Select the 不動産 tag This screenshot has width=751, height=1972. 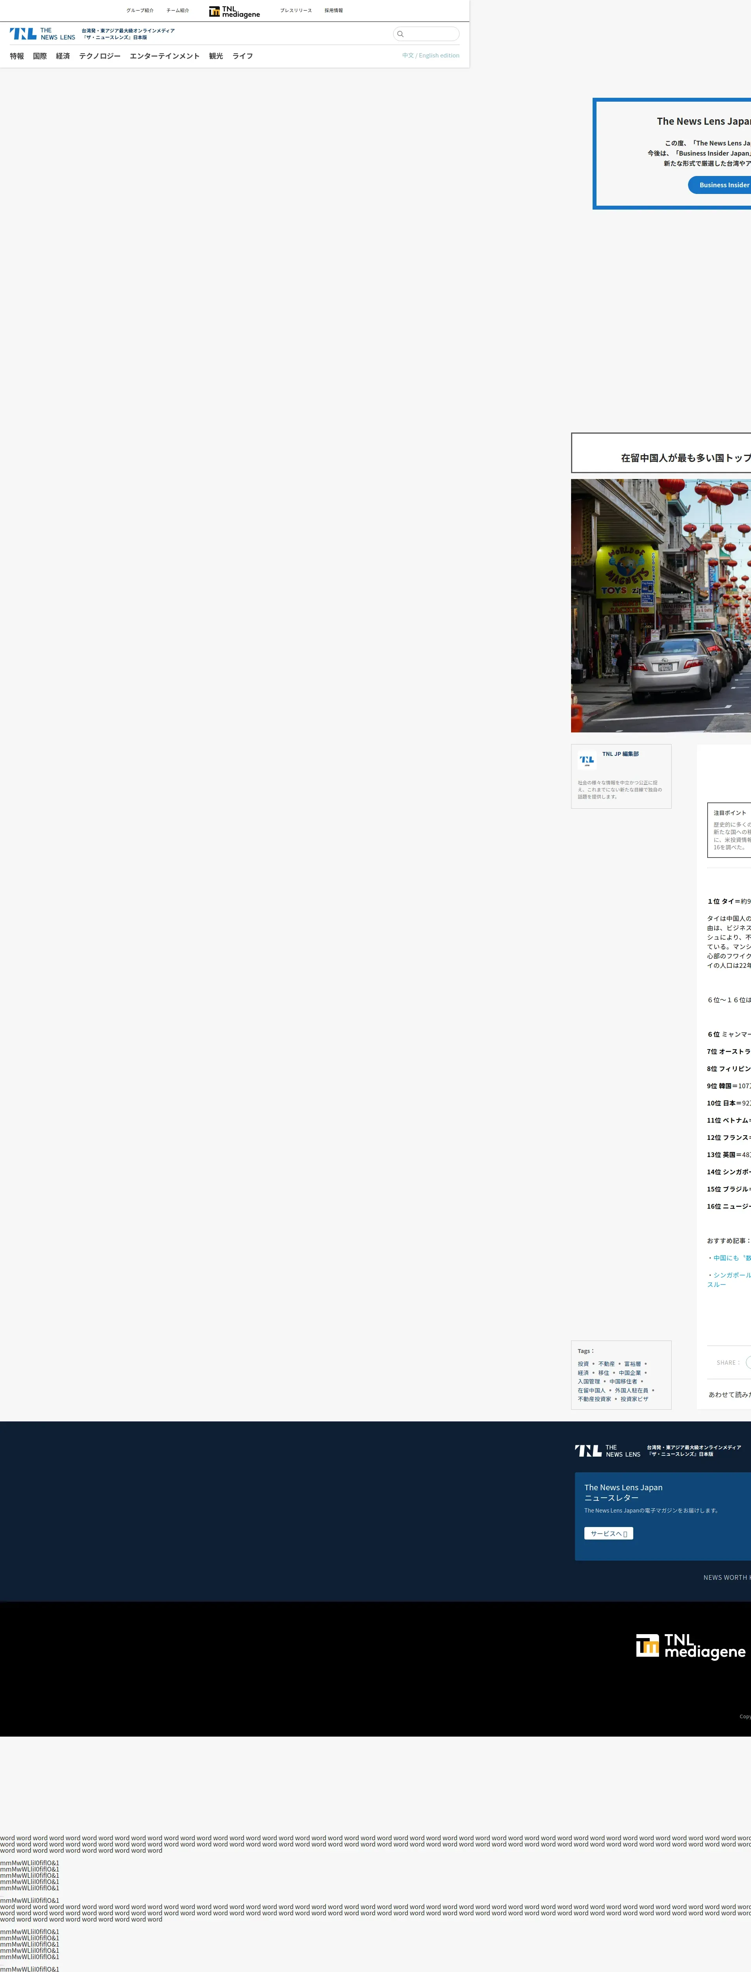pos(605,1364)
